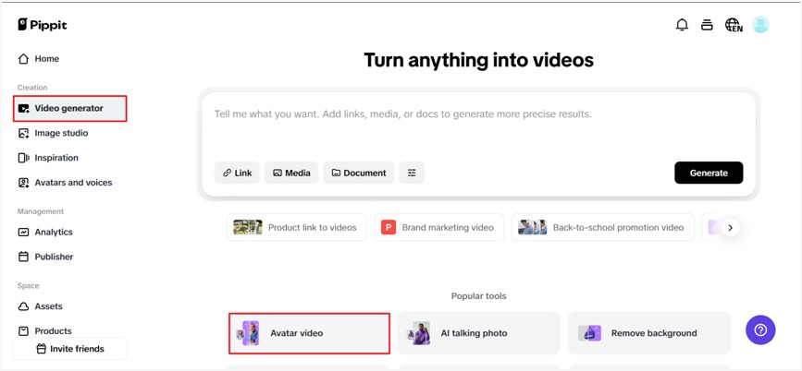
Task: Open the video settings sliders icon
Action: pos(412,173)
